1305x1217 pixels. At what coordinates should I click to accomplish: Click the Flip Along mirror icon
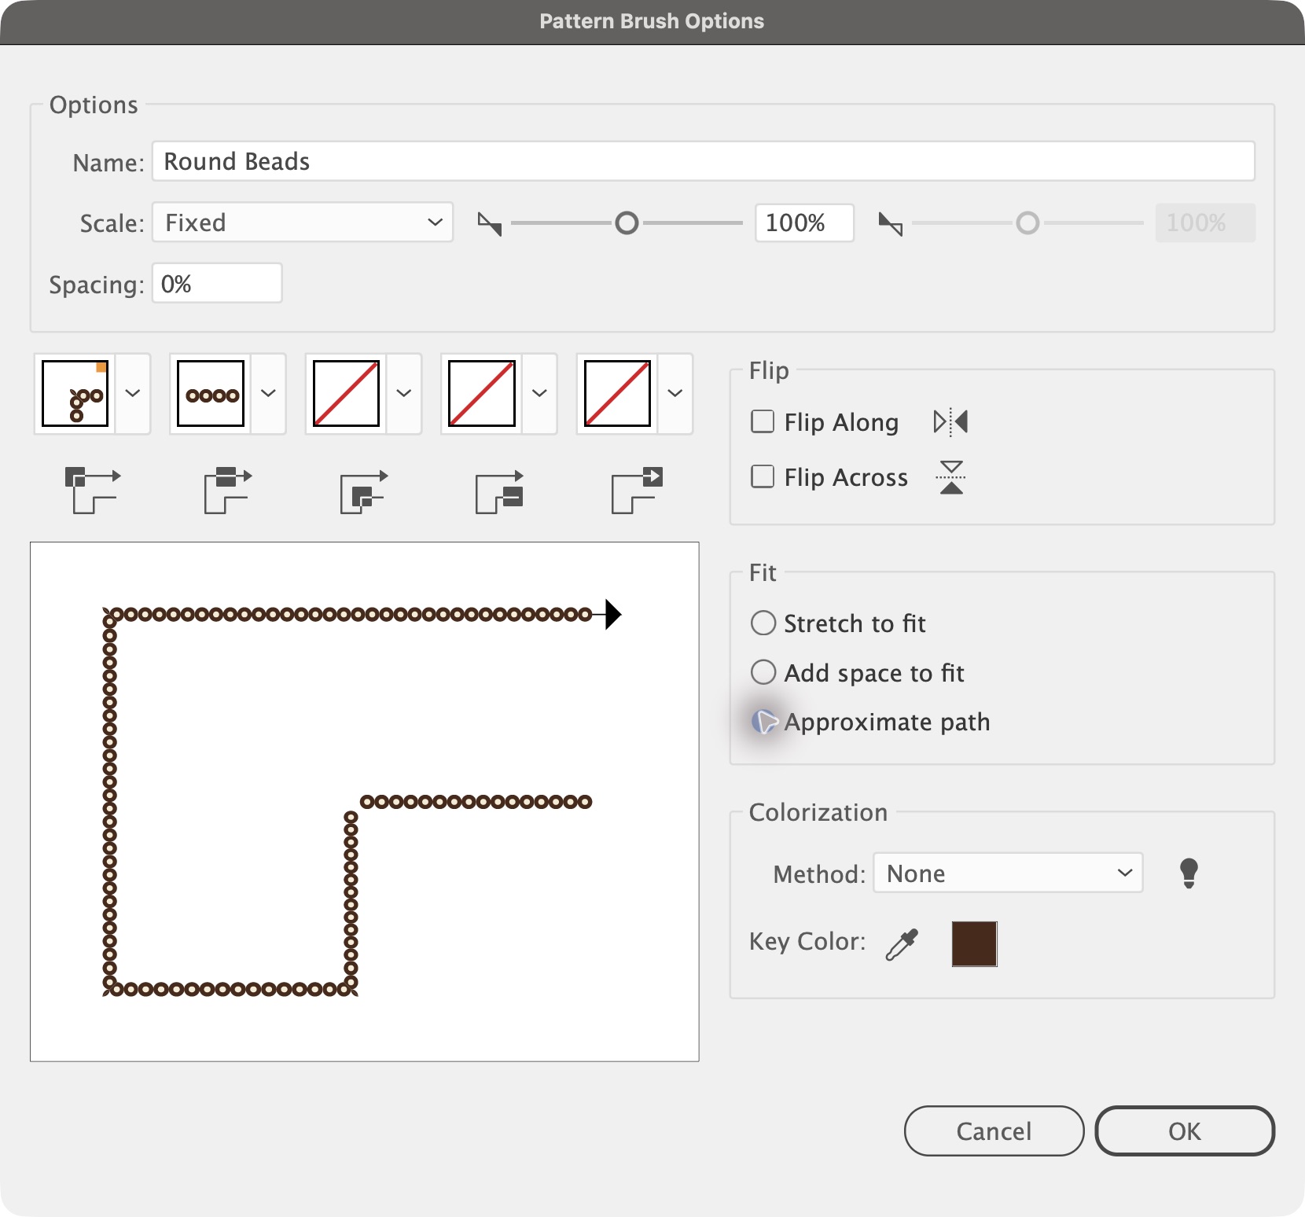coord(950,422)
